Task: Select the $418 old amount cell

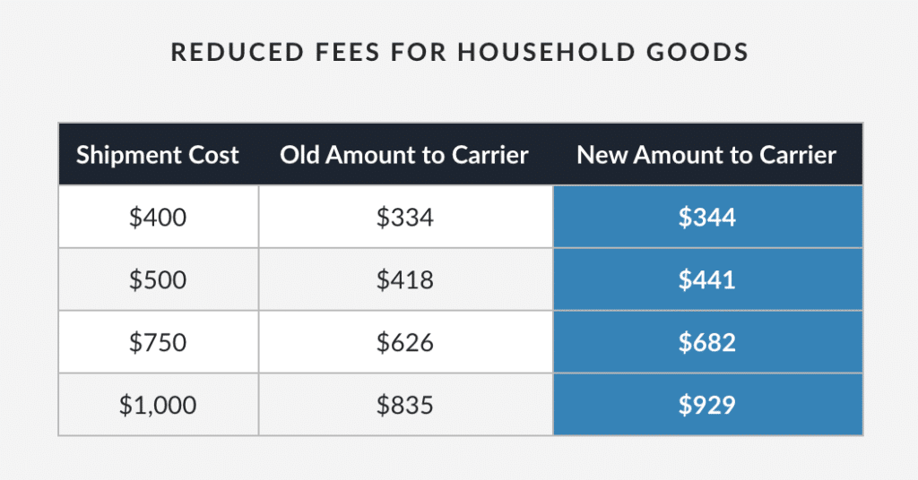Action: [x=404, y=279]
